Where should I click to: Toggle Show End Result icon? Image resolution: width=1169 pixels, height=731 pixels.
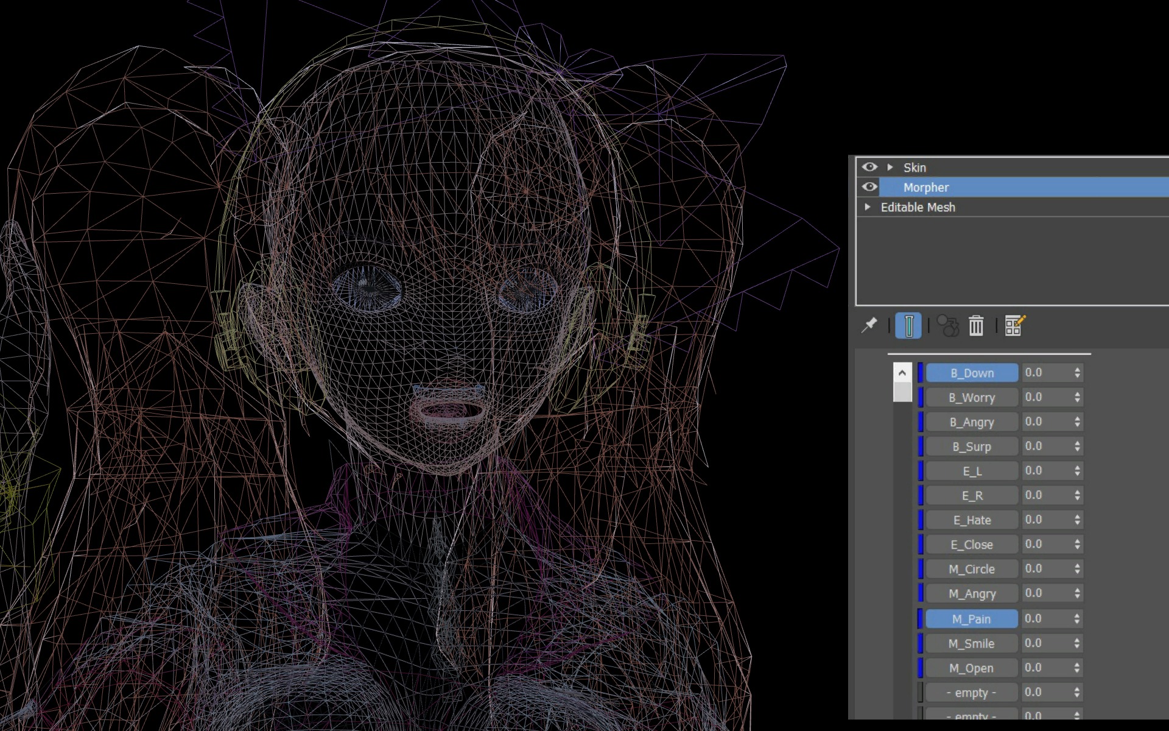point(908,326)
